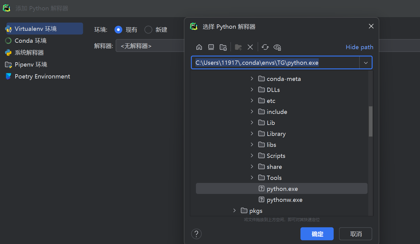Click the project directory toolbar icon
Screen dimensions: 420x244
click(x=223, y=47)
